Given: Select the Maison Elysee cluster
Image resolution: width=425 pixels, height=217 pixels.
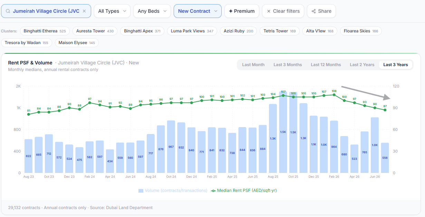Looking at the screenshot, I should 77,43.
